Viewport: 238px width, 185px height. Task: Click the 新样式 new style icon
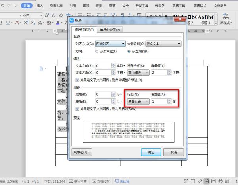(x=226, y=18)
